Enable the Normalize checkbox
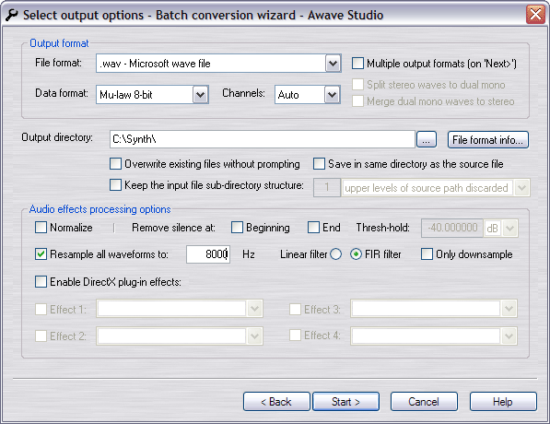The width and height of the screenshot is (550, 424). tap(41, 228)
